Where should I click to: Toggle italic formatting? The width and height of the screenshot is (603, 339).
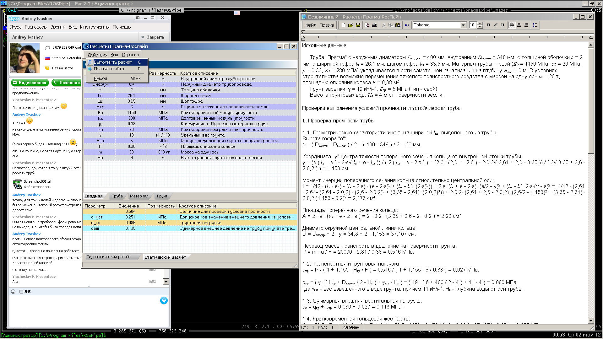pos(495,25)
